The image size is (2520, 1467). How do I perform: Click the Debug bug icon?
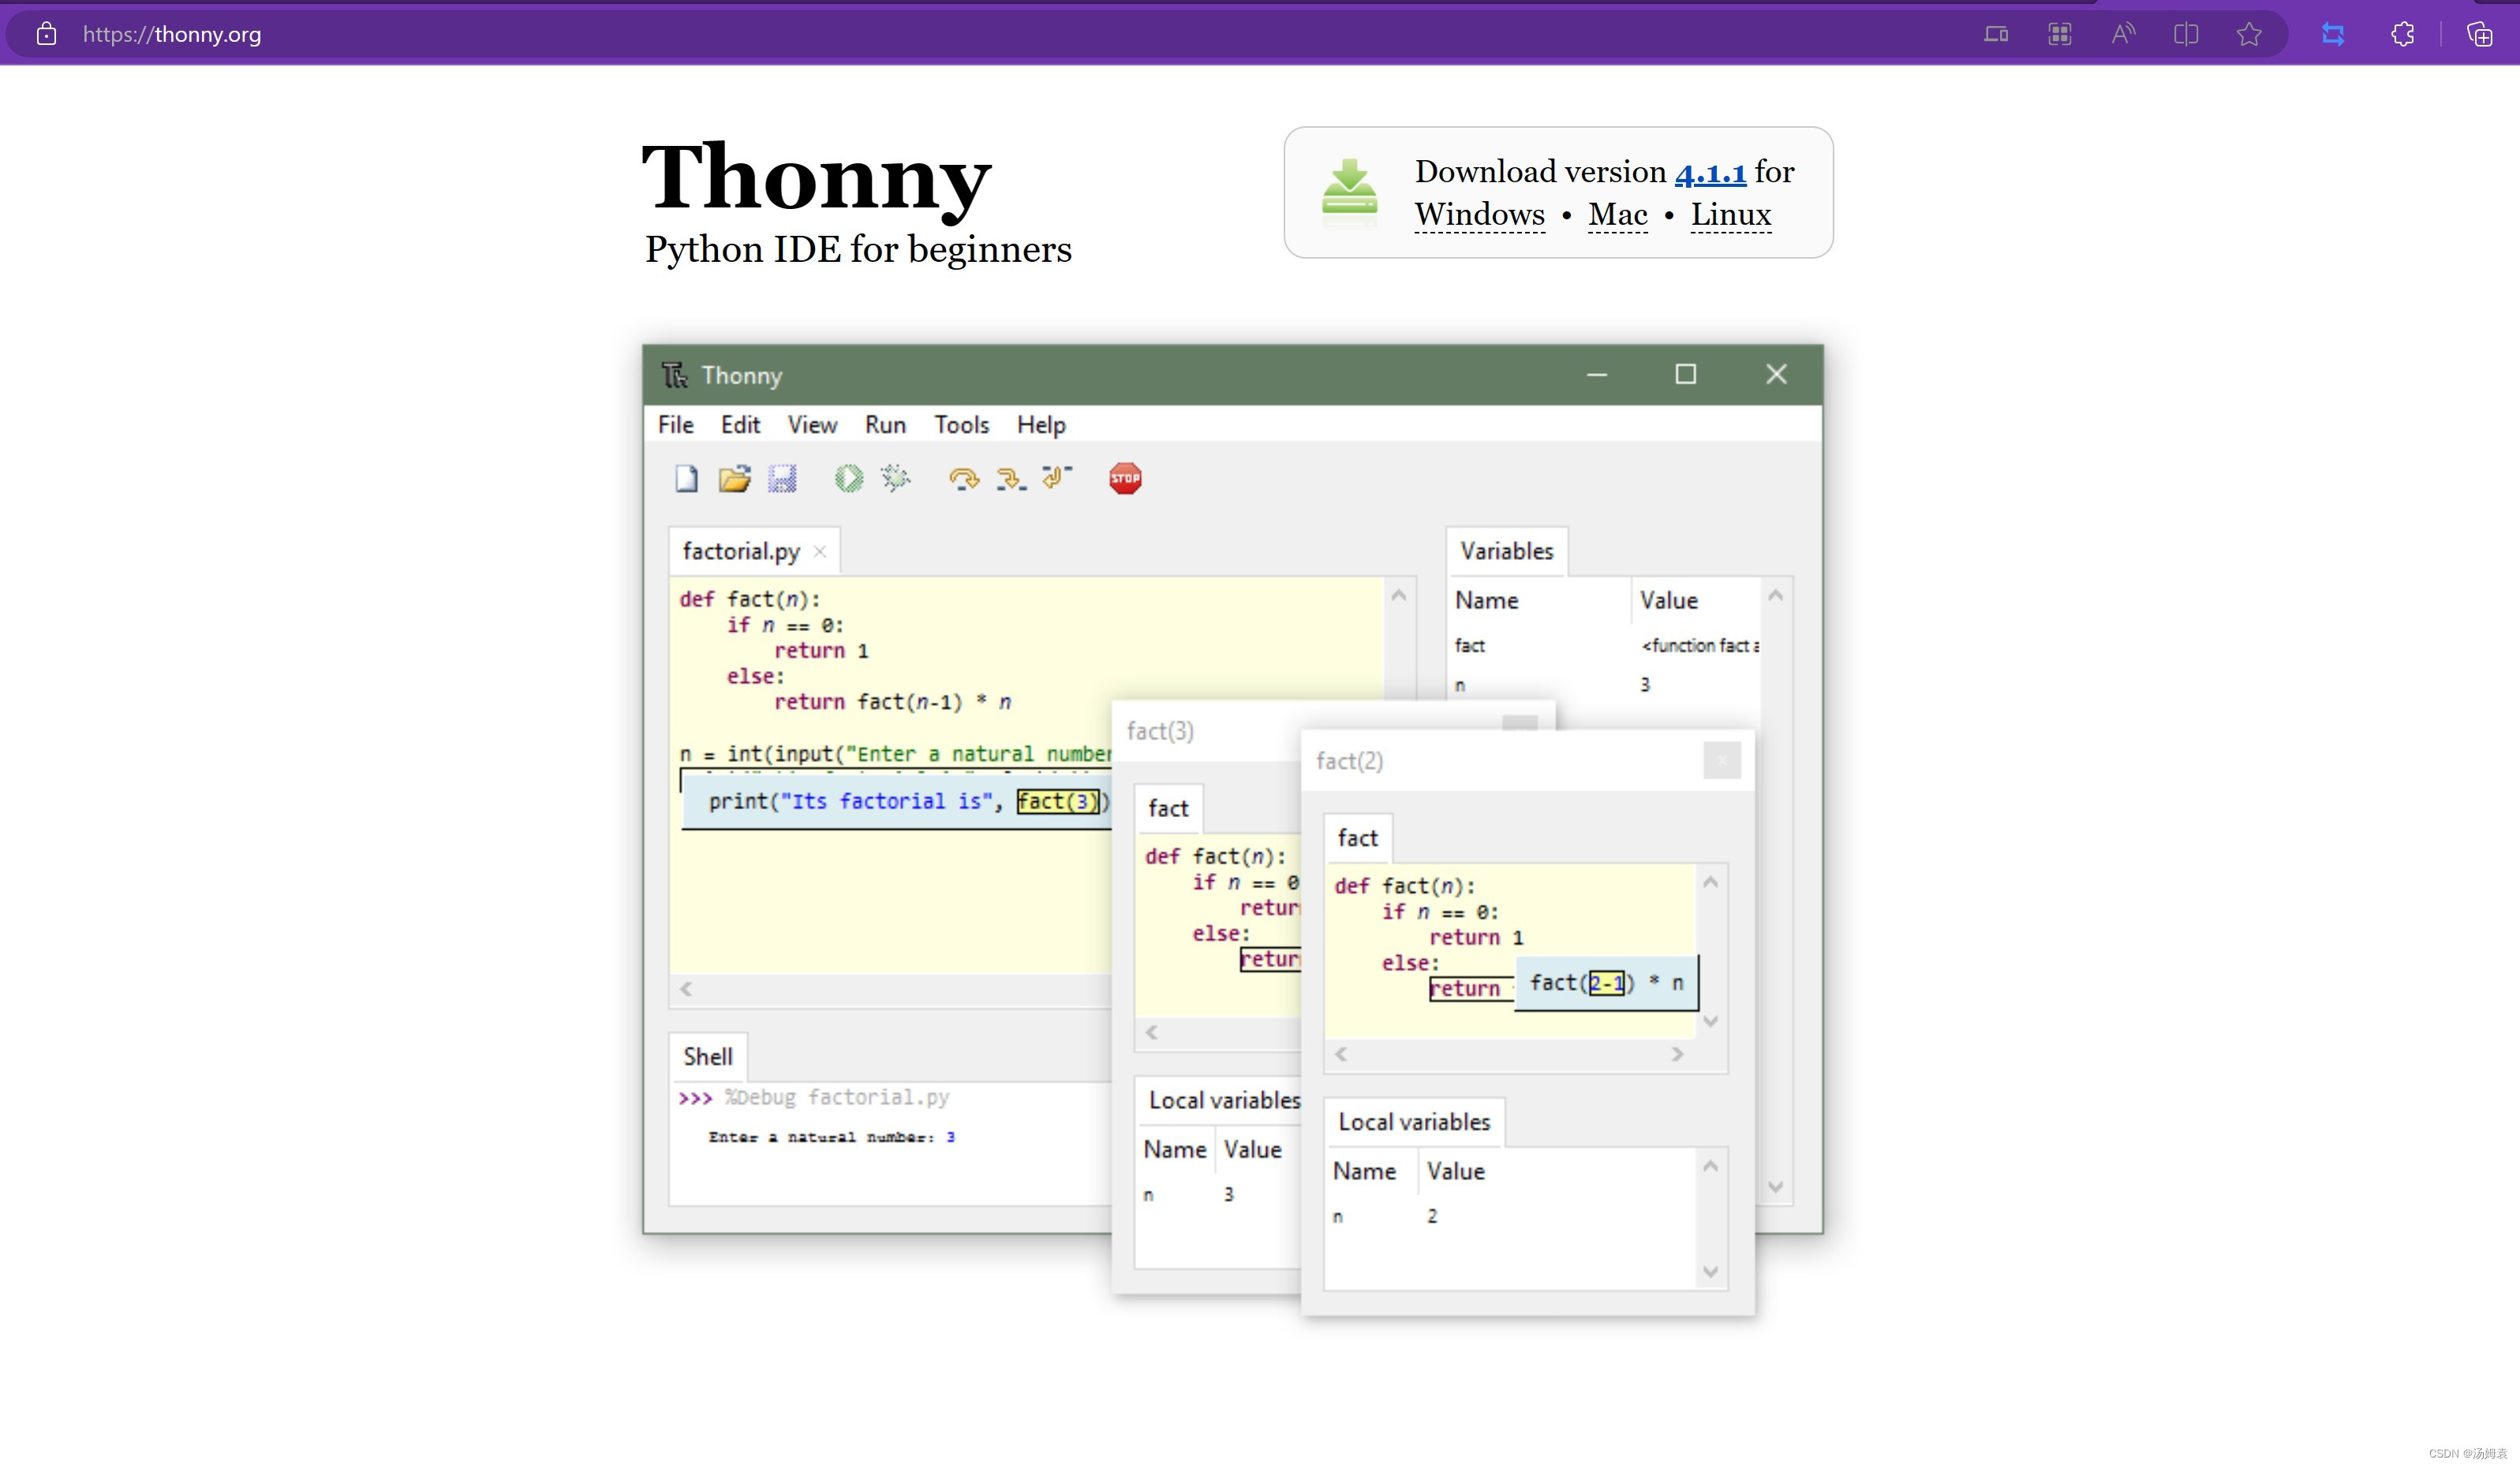coord(896,479)
